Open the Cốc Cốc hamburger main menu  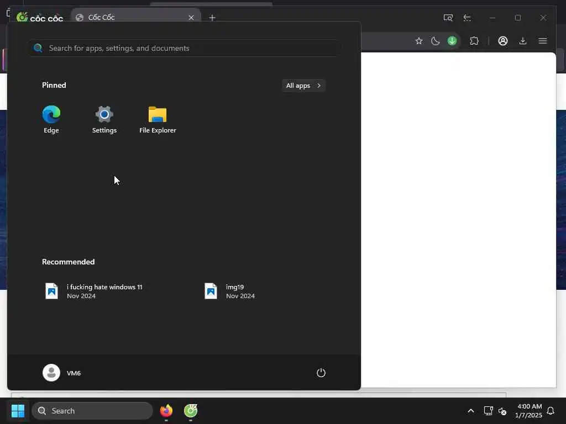543,41
